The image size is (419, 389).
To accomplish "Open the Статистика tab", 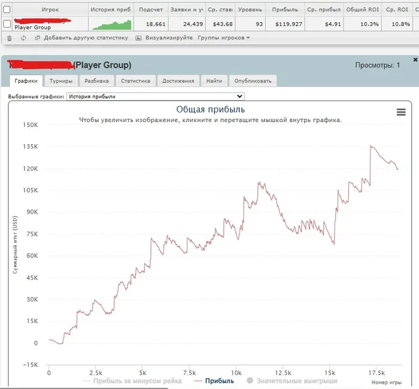I will point(135,81).
